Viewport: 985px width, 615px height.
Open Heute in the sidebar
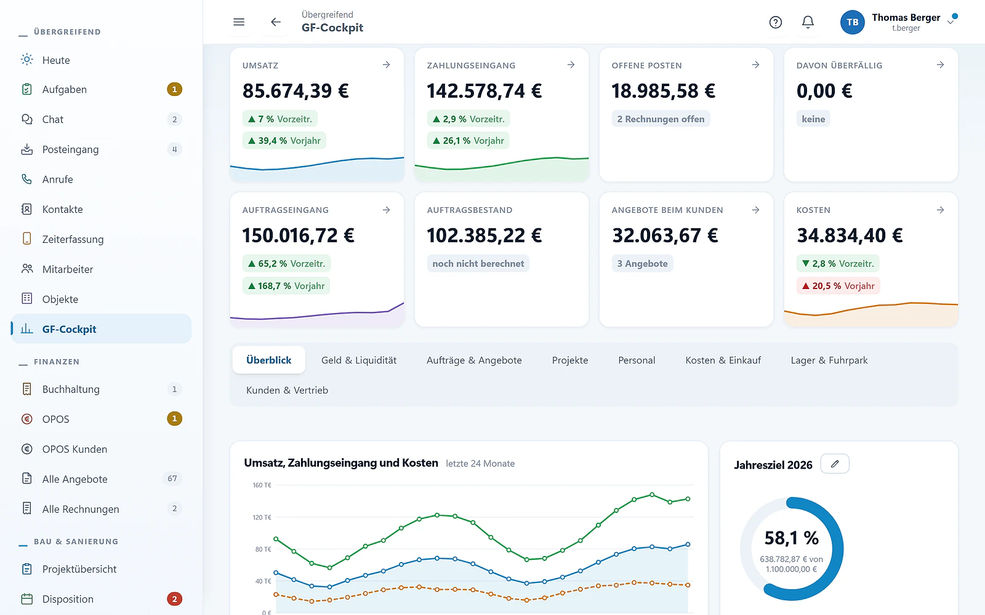pyautogui.click(x=102, y=60)
